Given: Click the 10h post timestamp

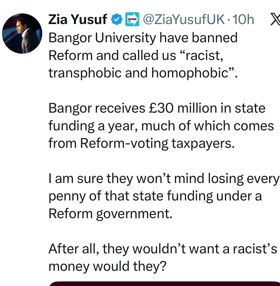Looking at the screenshot, I should (x=243, y=20).
